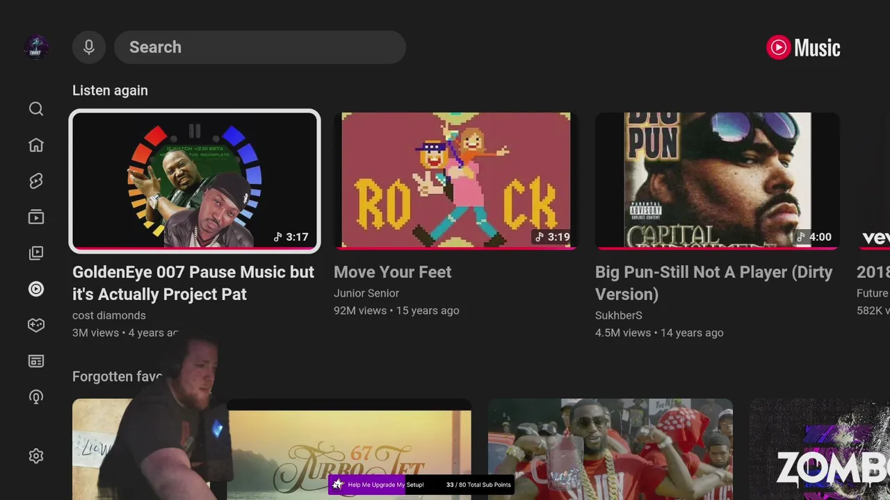Screen dimensions: 890x500
Task: Open the thumbnail with man in red shirt
Action: point(610,449)
